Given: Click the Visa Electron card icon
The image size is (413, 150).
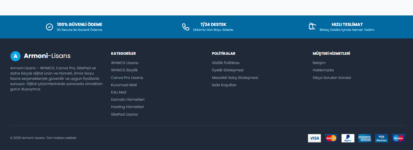Looking at the screenshot, I should click(381, 138).
